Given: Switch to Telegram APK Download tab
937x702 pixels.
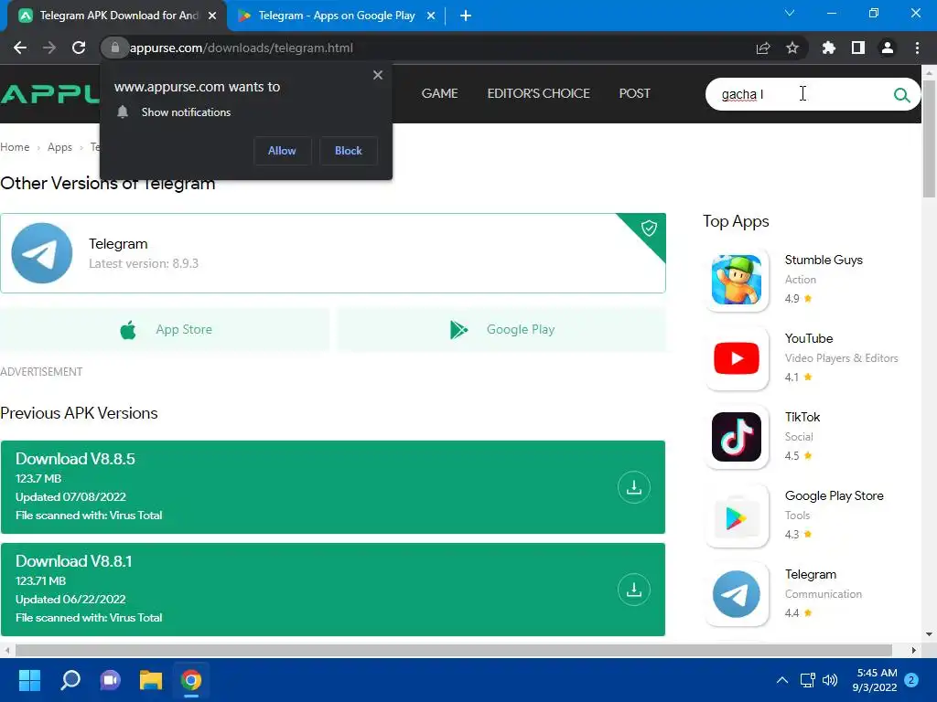Looking at the screenshot, I should coord(117,16).
